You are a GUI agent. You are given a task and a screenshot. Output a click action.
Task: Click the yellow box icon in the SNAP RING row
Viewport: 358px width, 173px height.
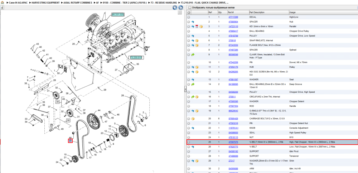tap(197, 40)
